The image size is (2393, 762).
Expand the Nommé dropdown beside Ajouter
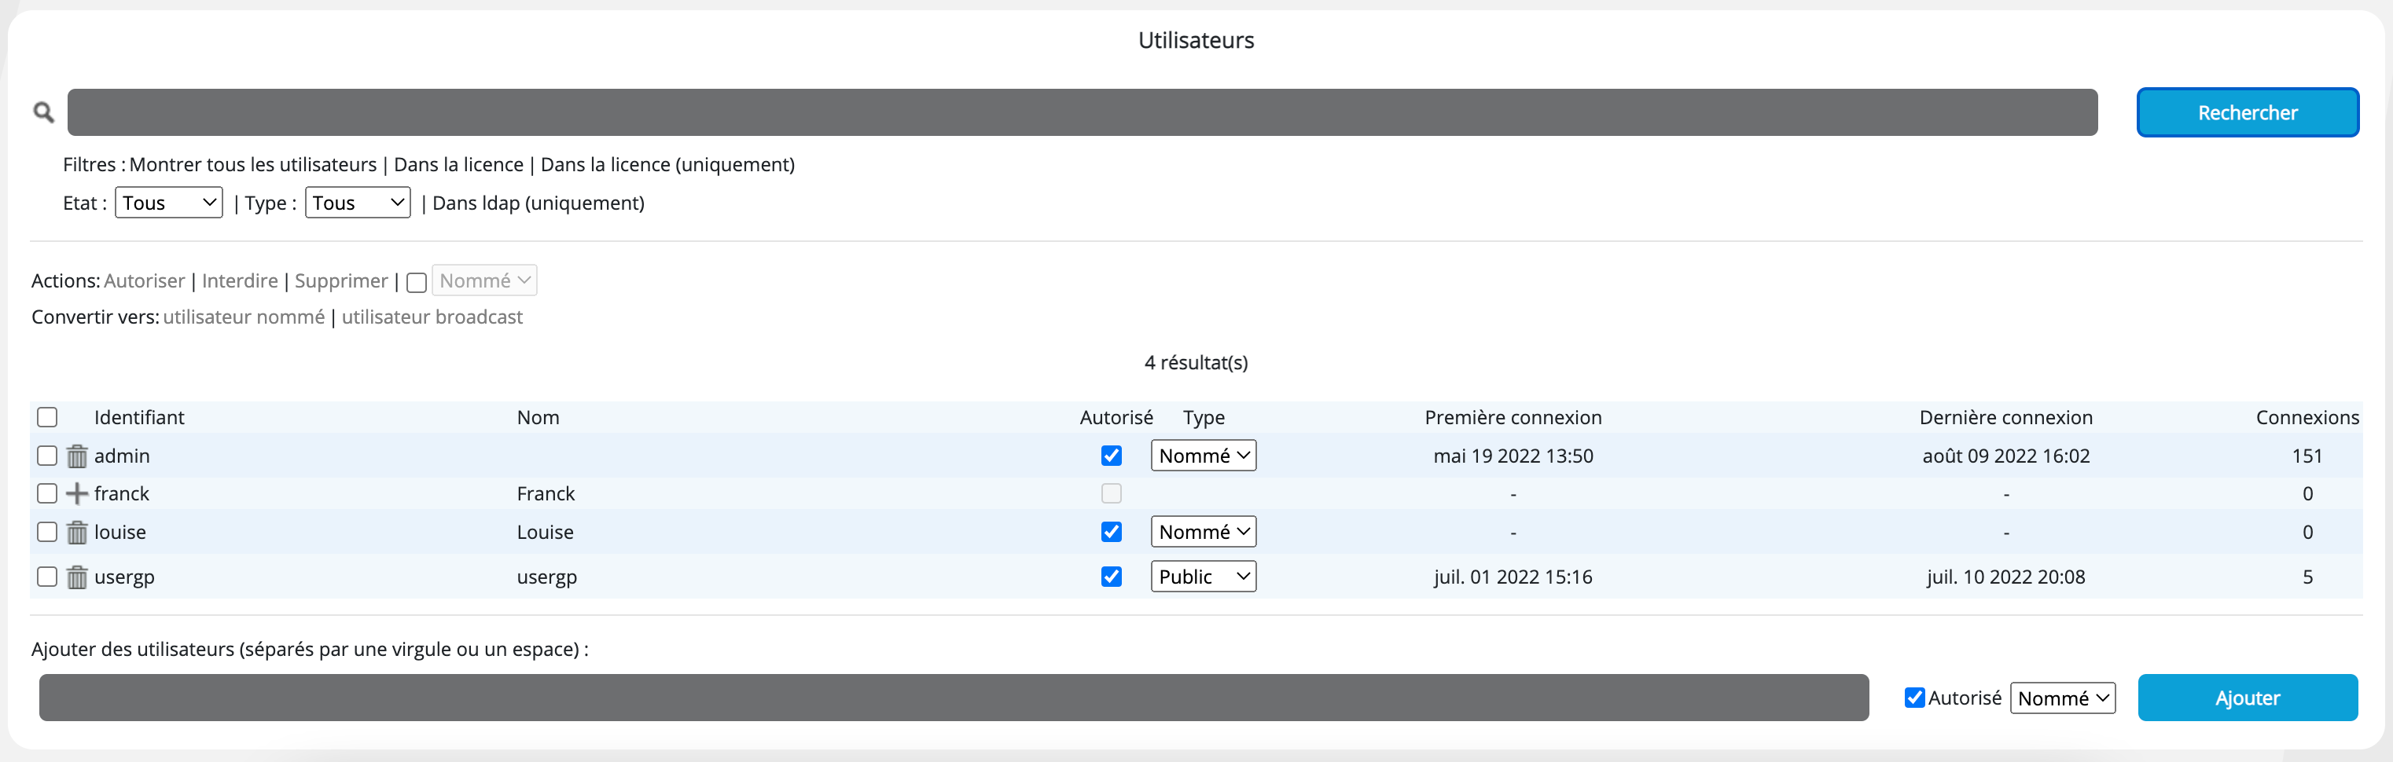[2062, 698]
